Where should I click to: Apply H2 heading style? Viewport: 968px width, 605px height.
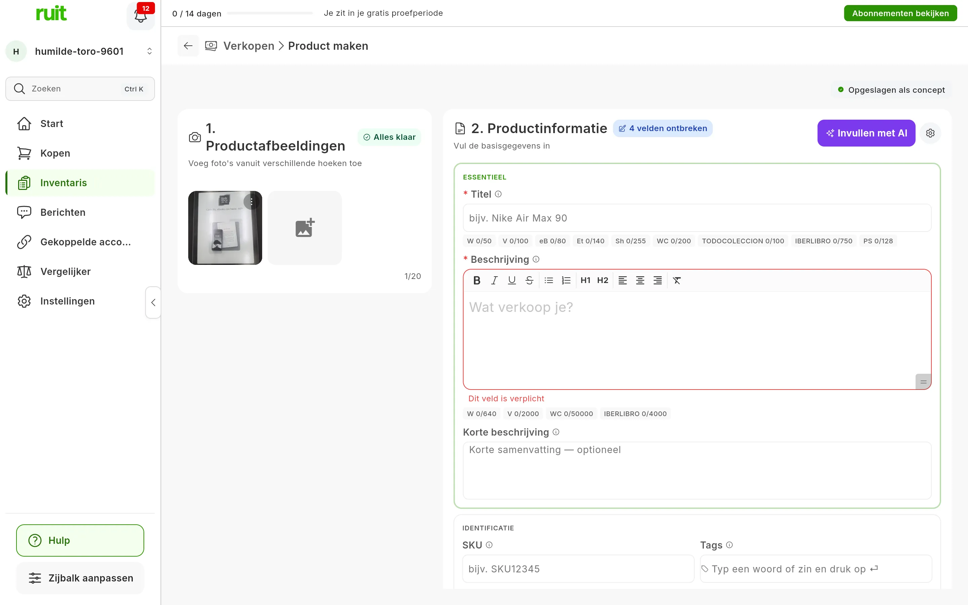tap(602, 281)
